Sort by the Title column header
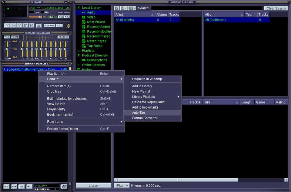Viewport: 291px width, 192px height. pos(221,102)
